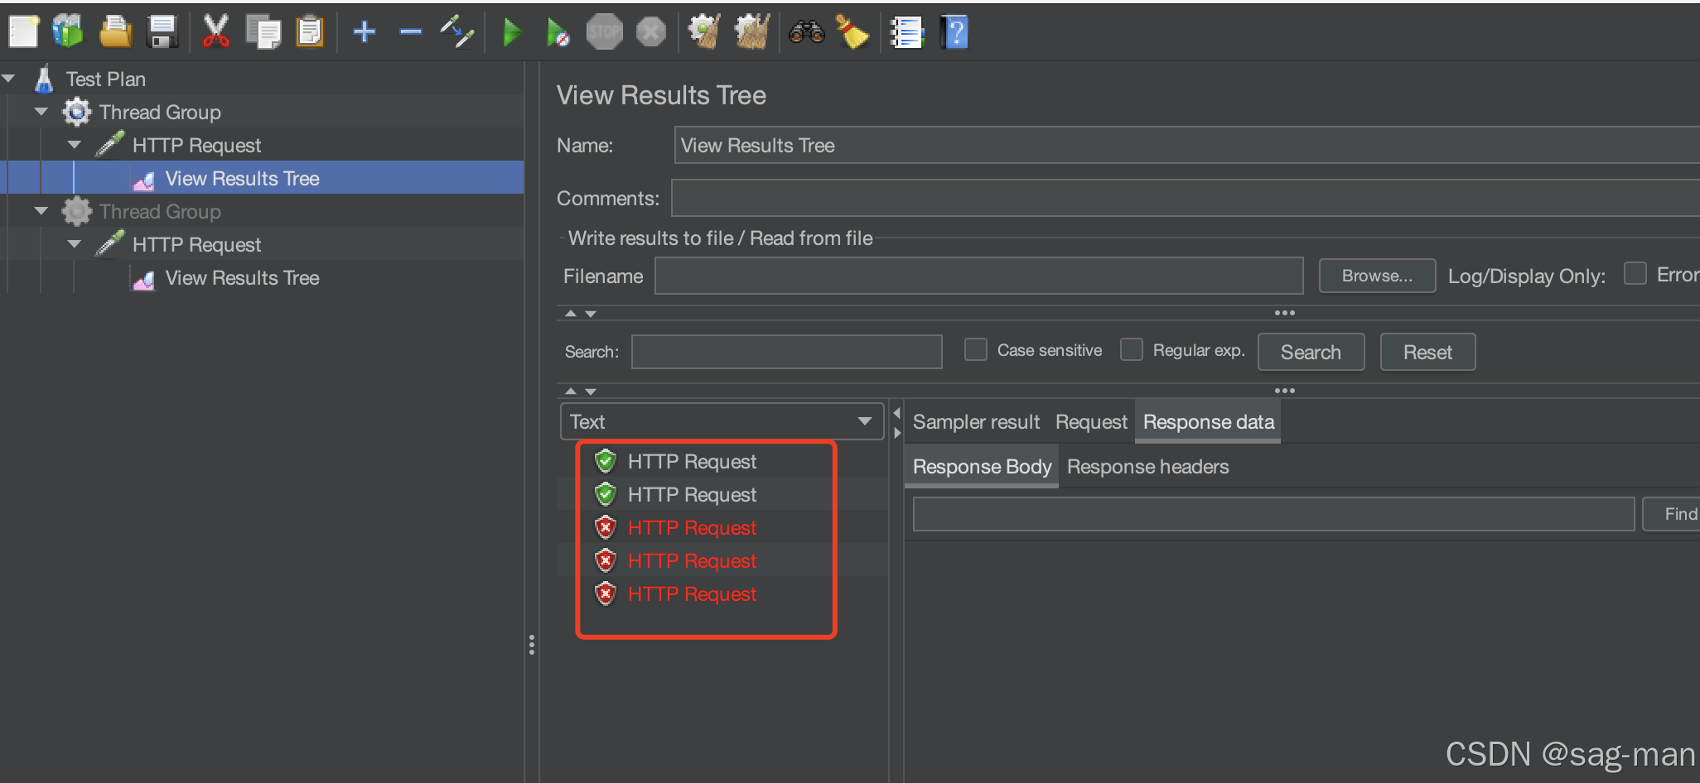Click the minus Collapse All icon

pyautogui.click(x=410, y=32)
